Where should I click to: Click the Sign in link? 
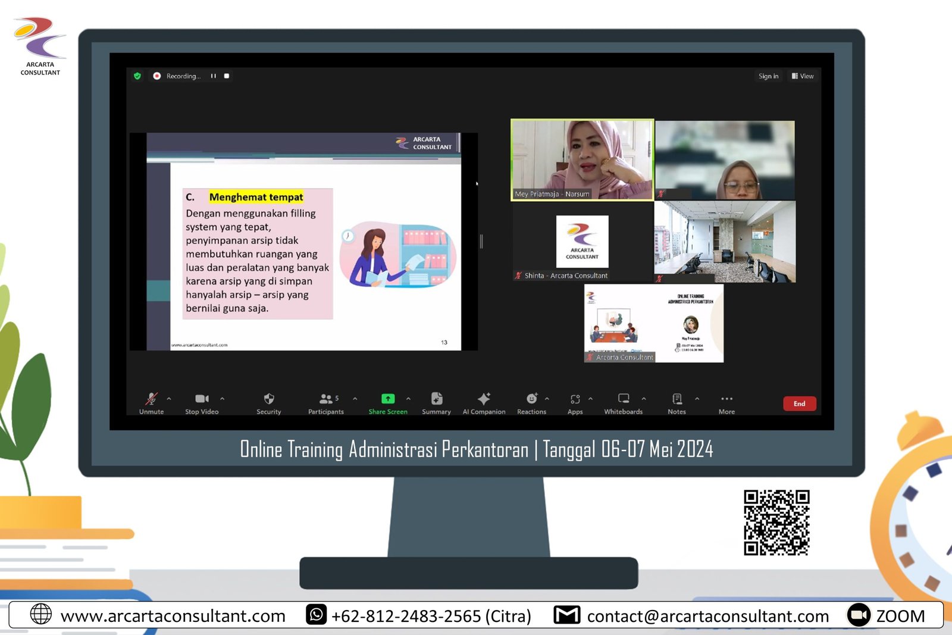tap(768, 76)
